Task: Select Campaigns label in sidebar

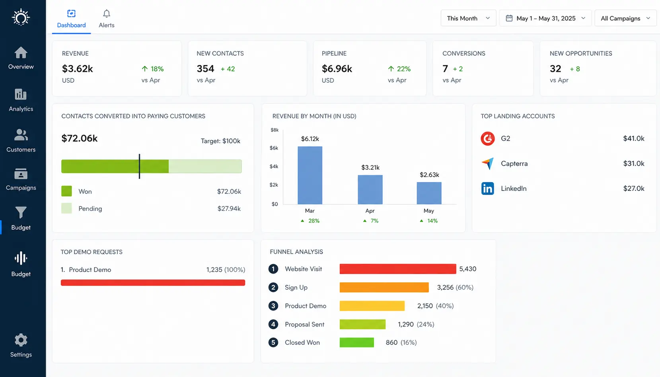Action: [21, 188]
